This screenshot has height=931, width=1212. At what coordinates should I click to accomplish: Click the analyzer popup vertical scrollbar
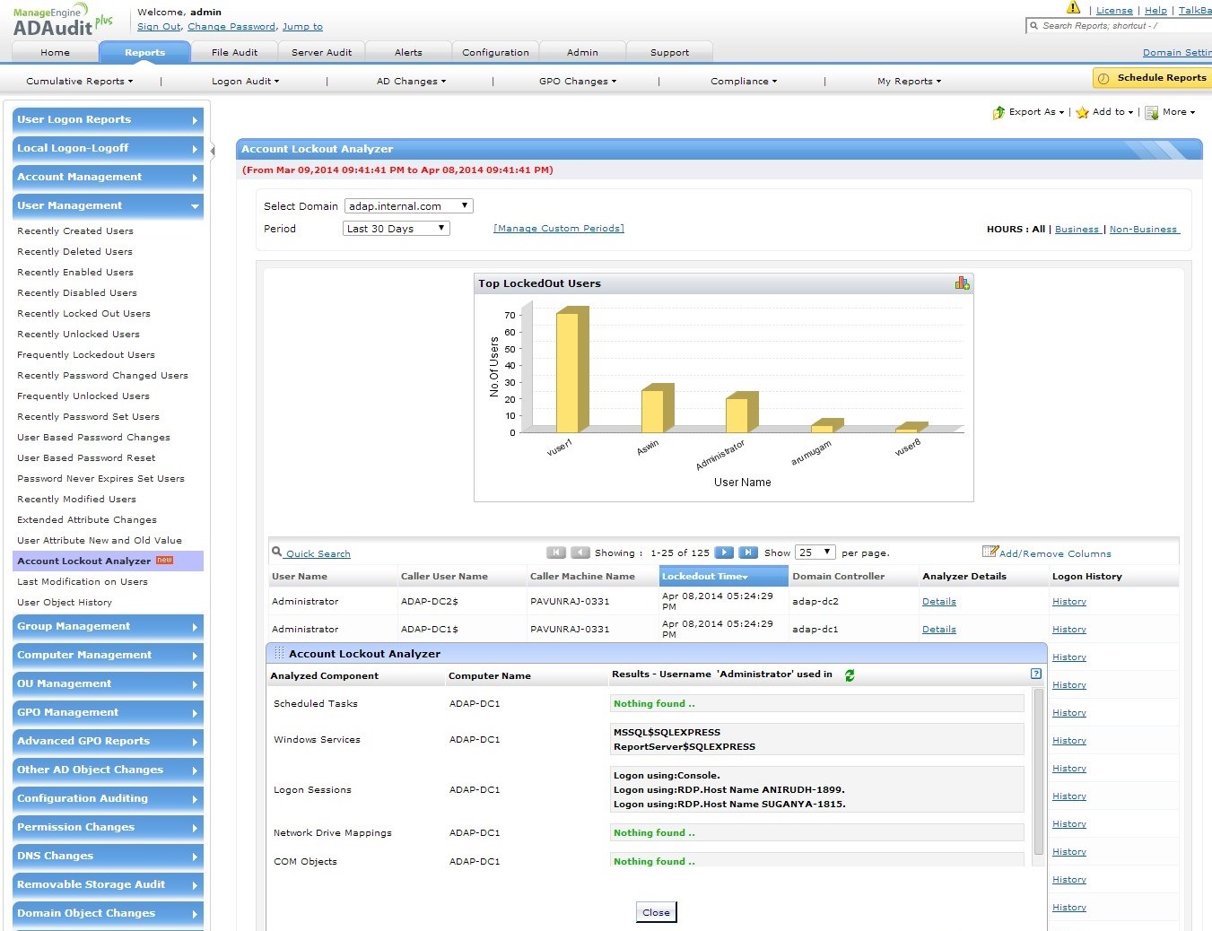tap(1038, 771)
